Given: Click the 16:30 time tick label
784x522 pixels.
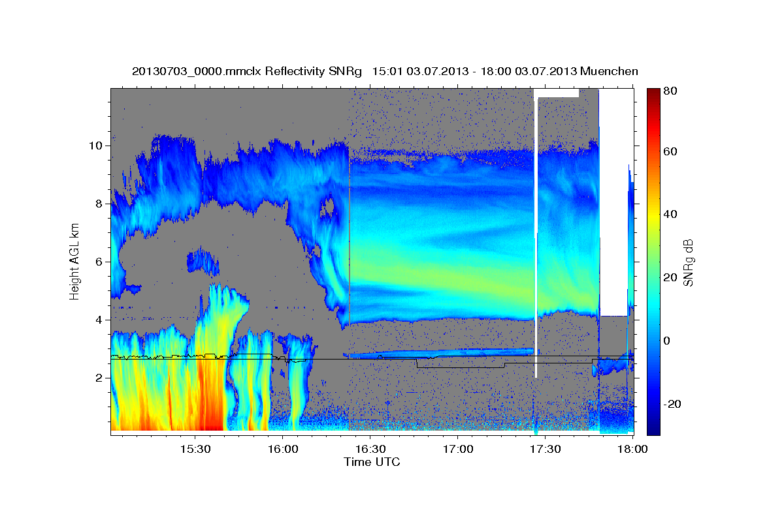Looking at the screenshot, I should (x=370, y=450).
